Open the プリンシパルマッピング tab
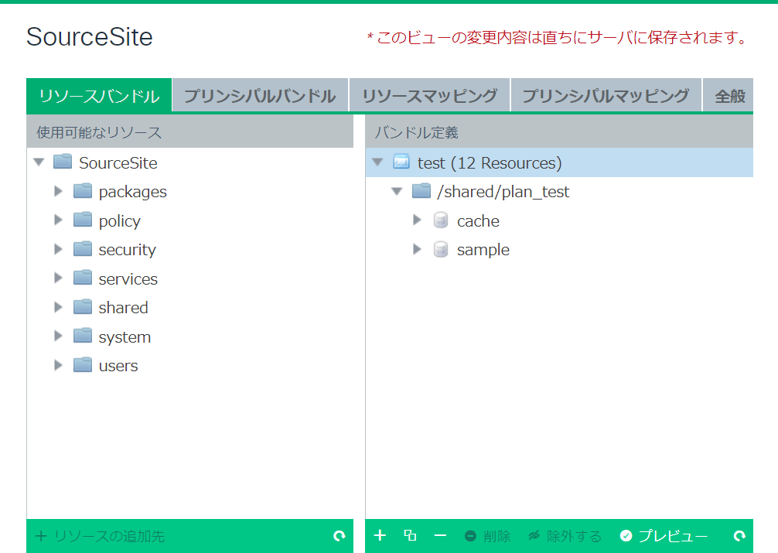The width and height of the screenshot is (778, 553). (x=606, y=96)
